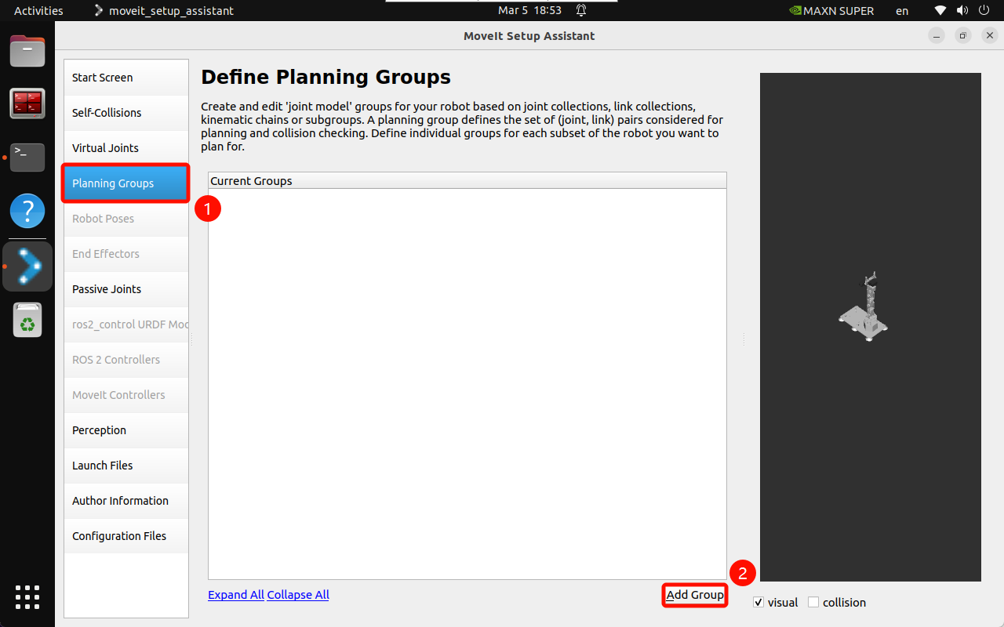Open End Effectors step

pyautogui.click(x=126, y=254)
